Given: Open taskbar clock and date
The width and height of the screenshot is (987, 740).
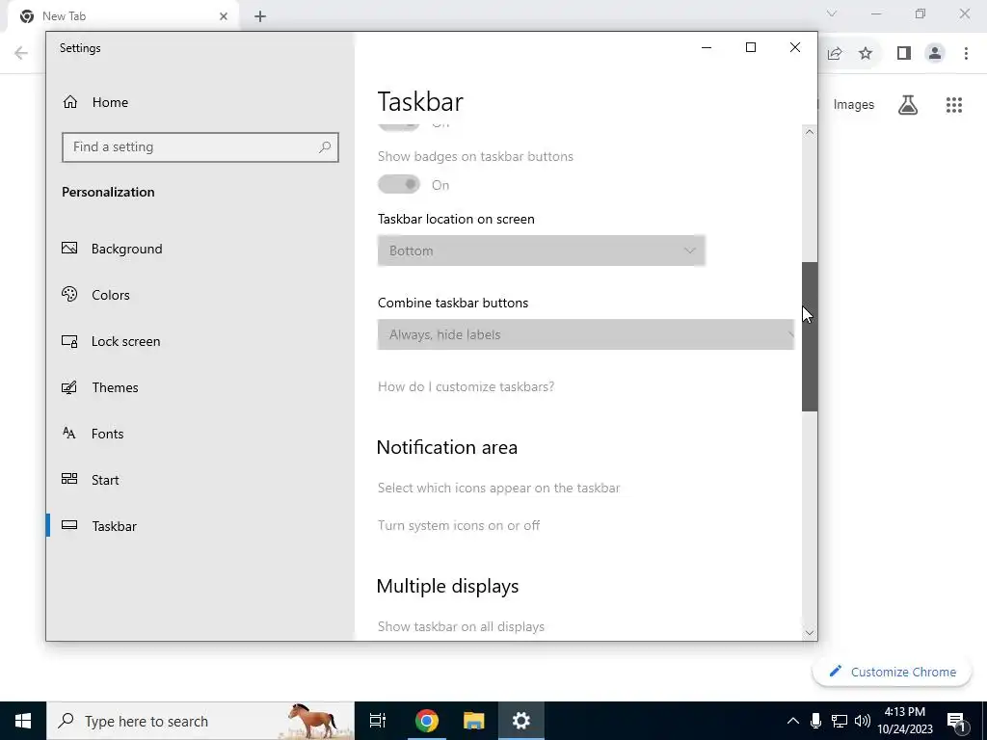Looking at the screenshot, I should 905,721.
